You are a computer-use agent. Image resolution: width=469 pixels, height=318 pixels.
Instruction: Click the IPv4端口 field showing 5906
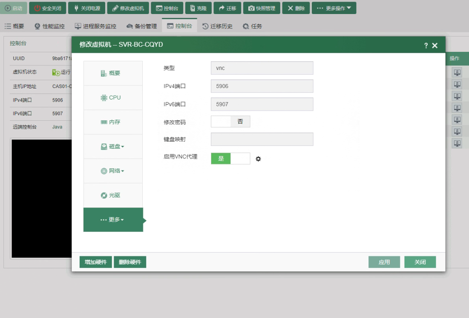tap(262, 86)
